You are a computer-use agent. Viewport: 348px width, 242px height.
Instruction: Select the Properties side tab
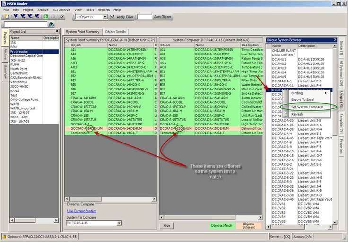(x=342, y=146)
